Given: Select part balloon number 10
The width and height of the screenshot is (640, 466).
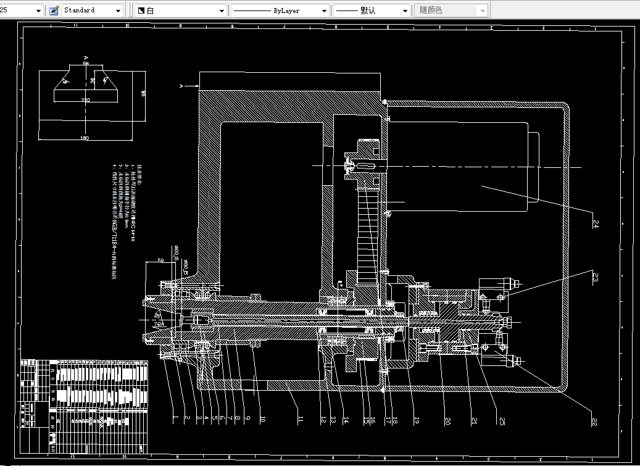Looking at the screenshot, I should 262,419.
